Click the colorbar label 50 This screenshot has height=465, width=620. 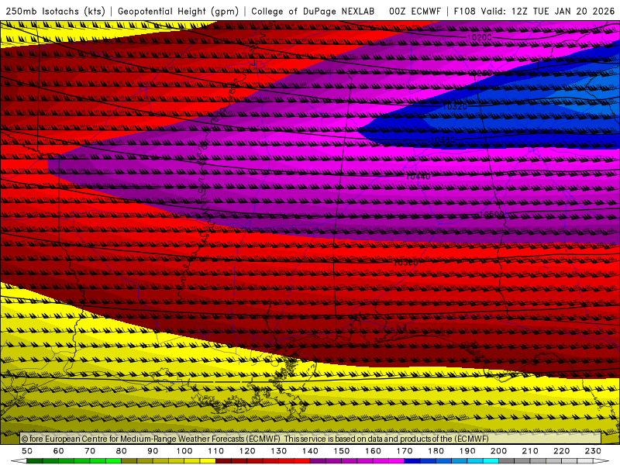(27, 451)
